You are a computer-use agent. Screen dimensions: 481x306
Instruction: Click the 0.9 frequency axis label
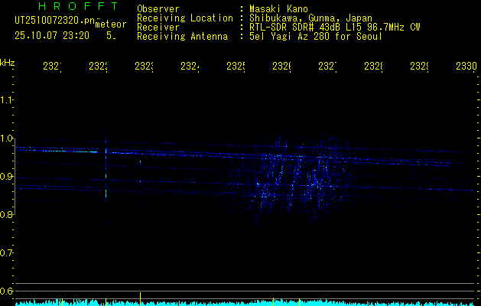[x=6, y=177]
